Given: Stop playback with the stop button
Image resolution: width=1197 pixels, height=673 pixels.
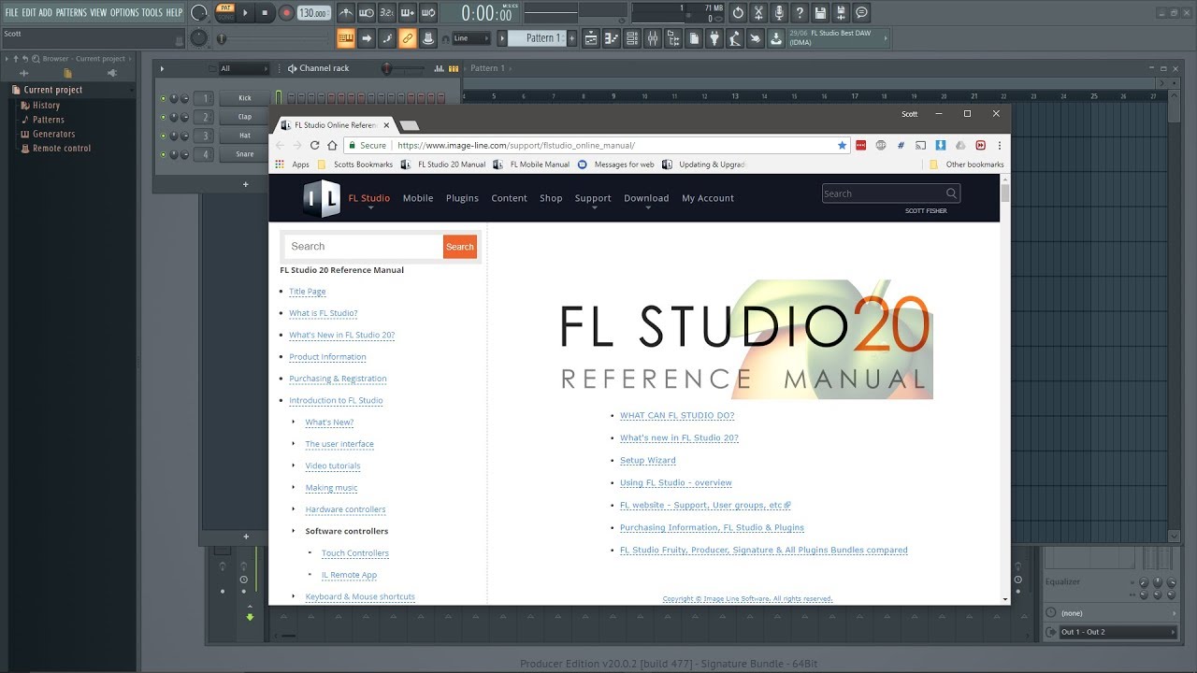Looking at the screenshot, I should pyautogui.click(x=265, y=13).
